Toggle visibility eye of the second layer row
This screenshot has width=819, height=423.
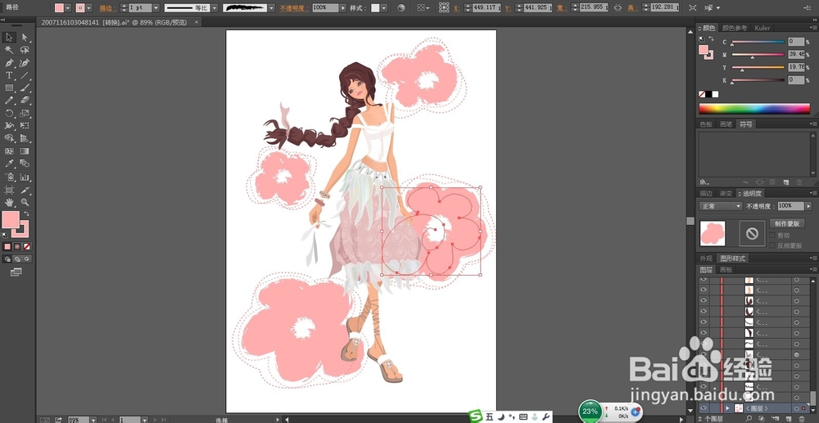(703, 290)
